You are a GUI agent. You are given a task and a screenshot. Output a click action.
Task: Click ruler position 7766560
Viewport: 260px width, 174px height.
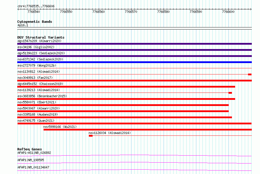pos(99,12)
